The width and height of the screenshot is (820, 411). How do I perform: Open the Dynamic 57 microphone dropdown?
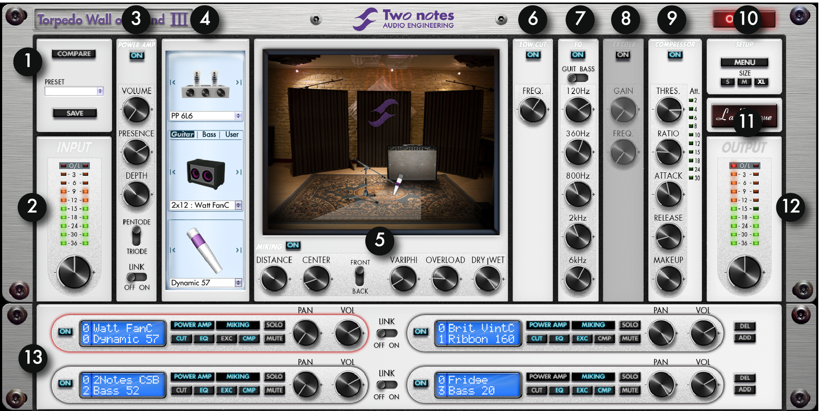click(x=206, y=283)
